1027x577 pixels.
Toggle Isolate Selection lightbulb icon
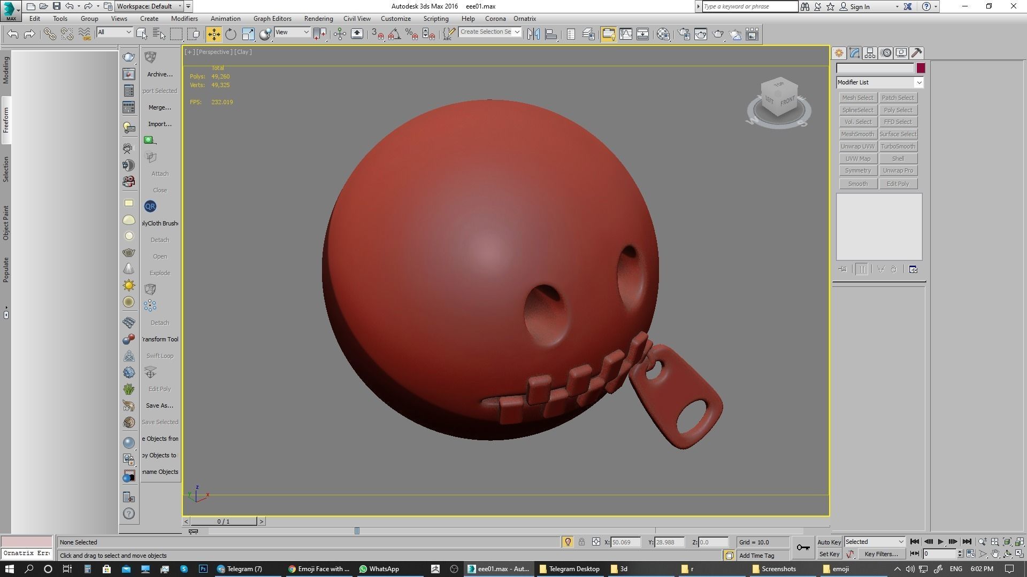(x=568, y=542)
